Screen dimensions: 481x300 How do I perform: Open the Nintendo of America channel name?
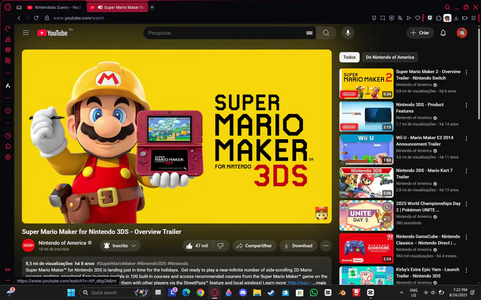pos(63,243)
